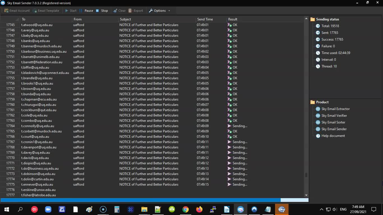Click the question-mark icon beside Help document
383x215 pixels.
click(x=318, y=136)
